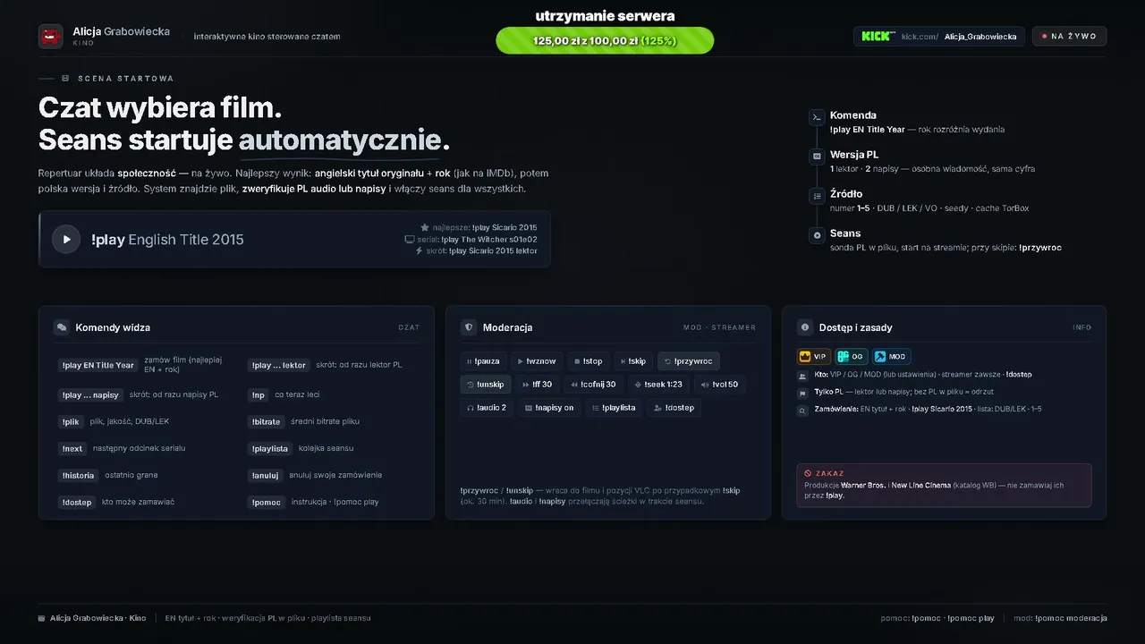The image size is (1145, 644).
Task: Click the 'interaktywne kino sterowane czatem' tagline
Action: (x=267, y=37)
